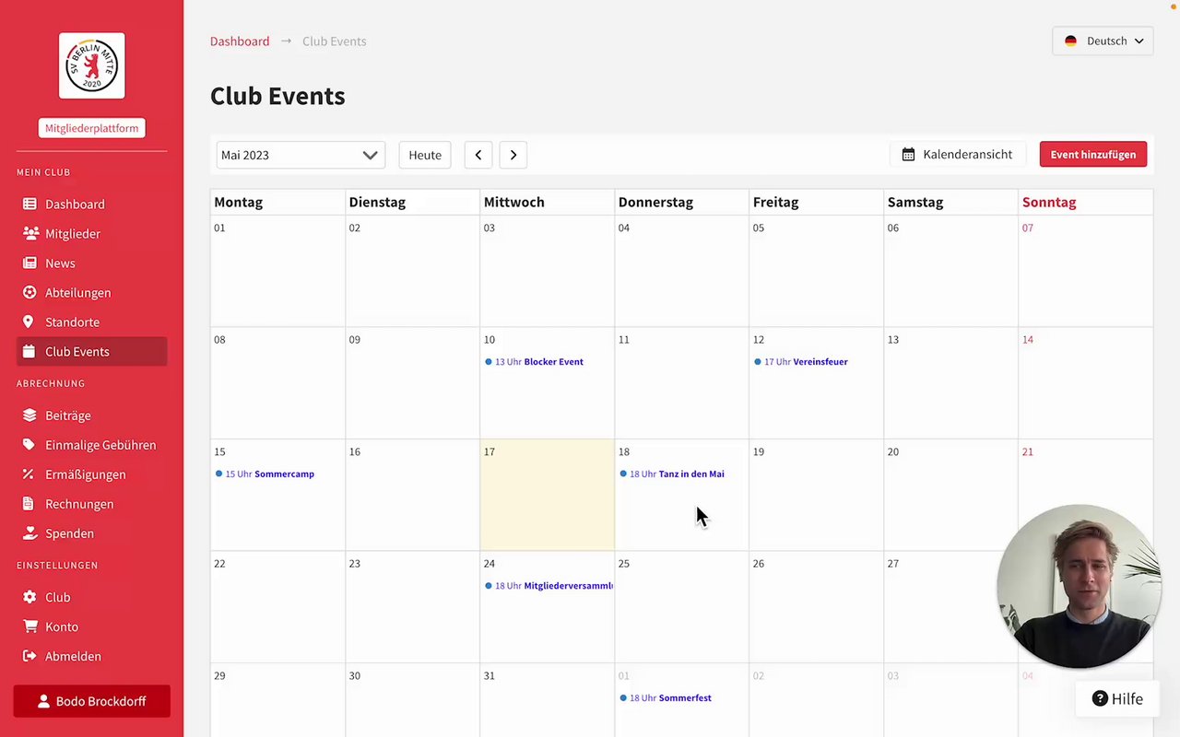Click the Club settings gear icon

(x=29, y=597)
